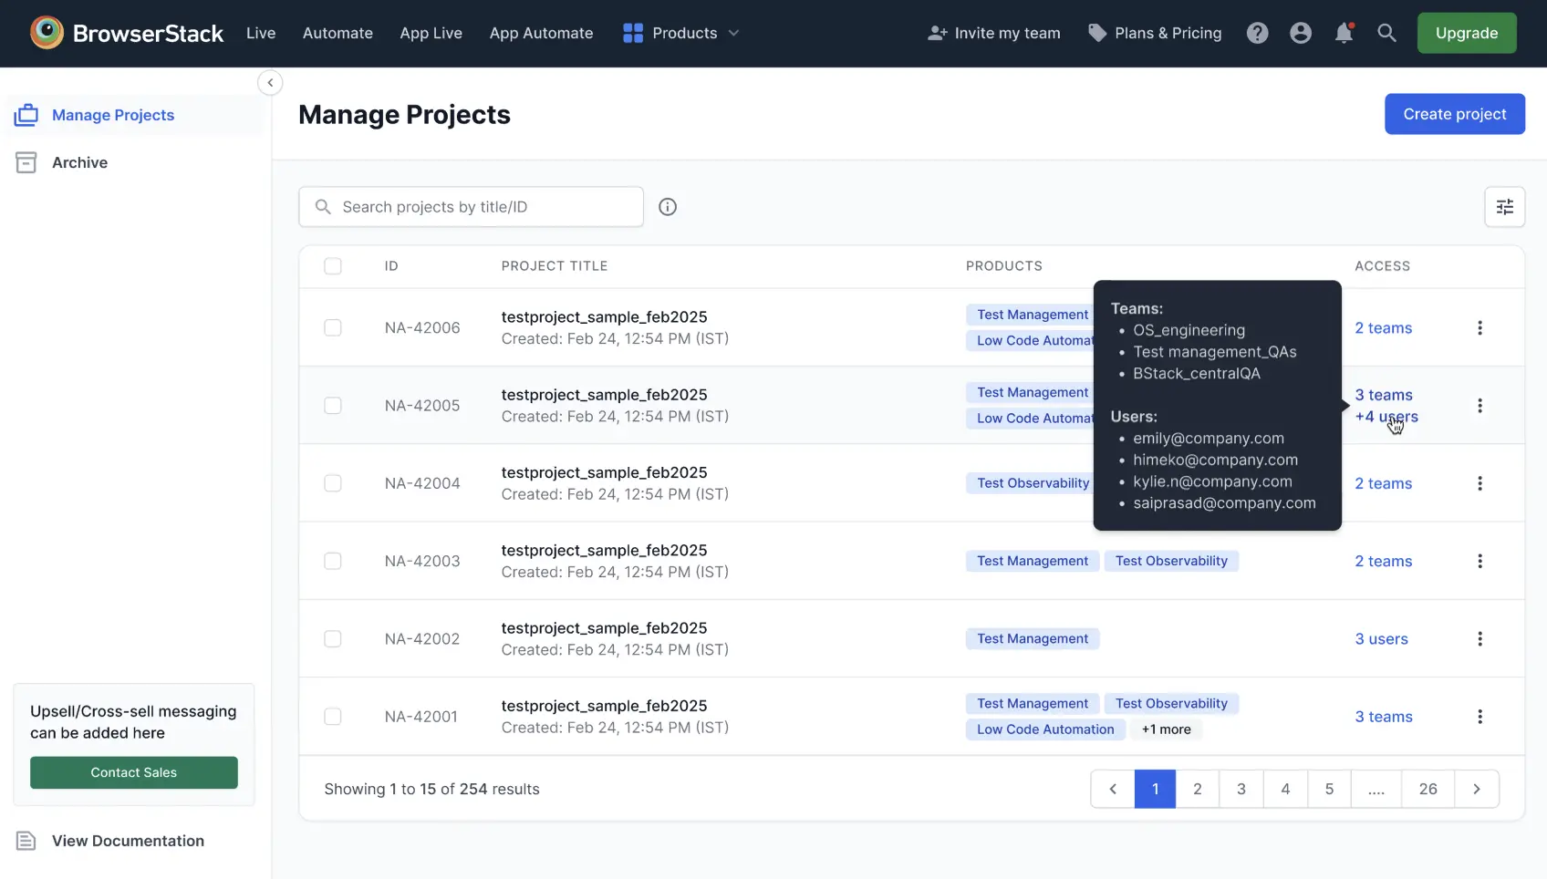Click the PRODUCTS column header
The width and height of the screenshot is (1547, 879).
(x=1004, y=266)
